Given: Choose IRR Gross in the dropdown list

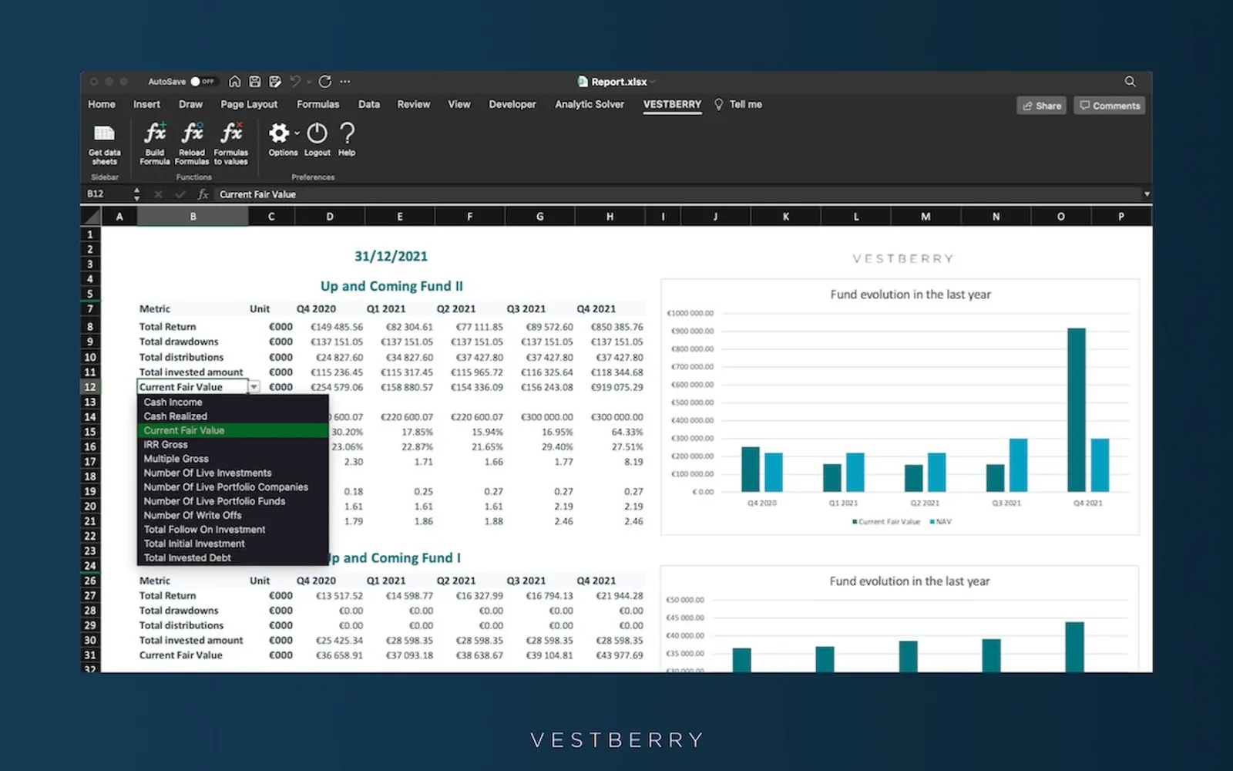Looking at the screenshot, I should click(x=233, y=445).
